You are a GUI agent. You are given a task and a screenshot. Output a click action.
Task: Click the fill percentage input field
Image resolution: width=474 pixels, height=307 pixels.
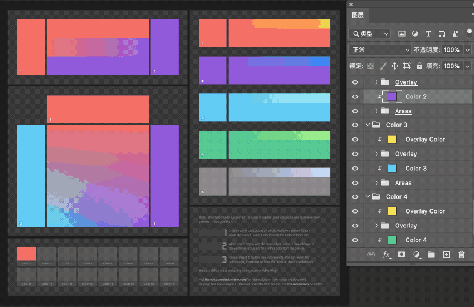tap(451, 66)
